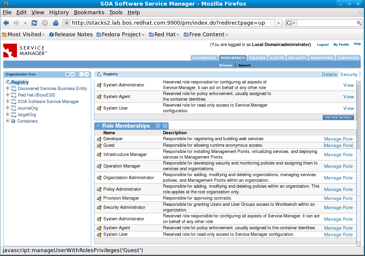365x256 pixels.
Task: Click Manage Role for Developer
Action: point(338,139)
